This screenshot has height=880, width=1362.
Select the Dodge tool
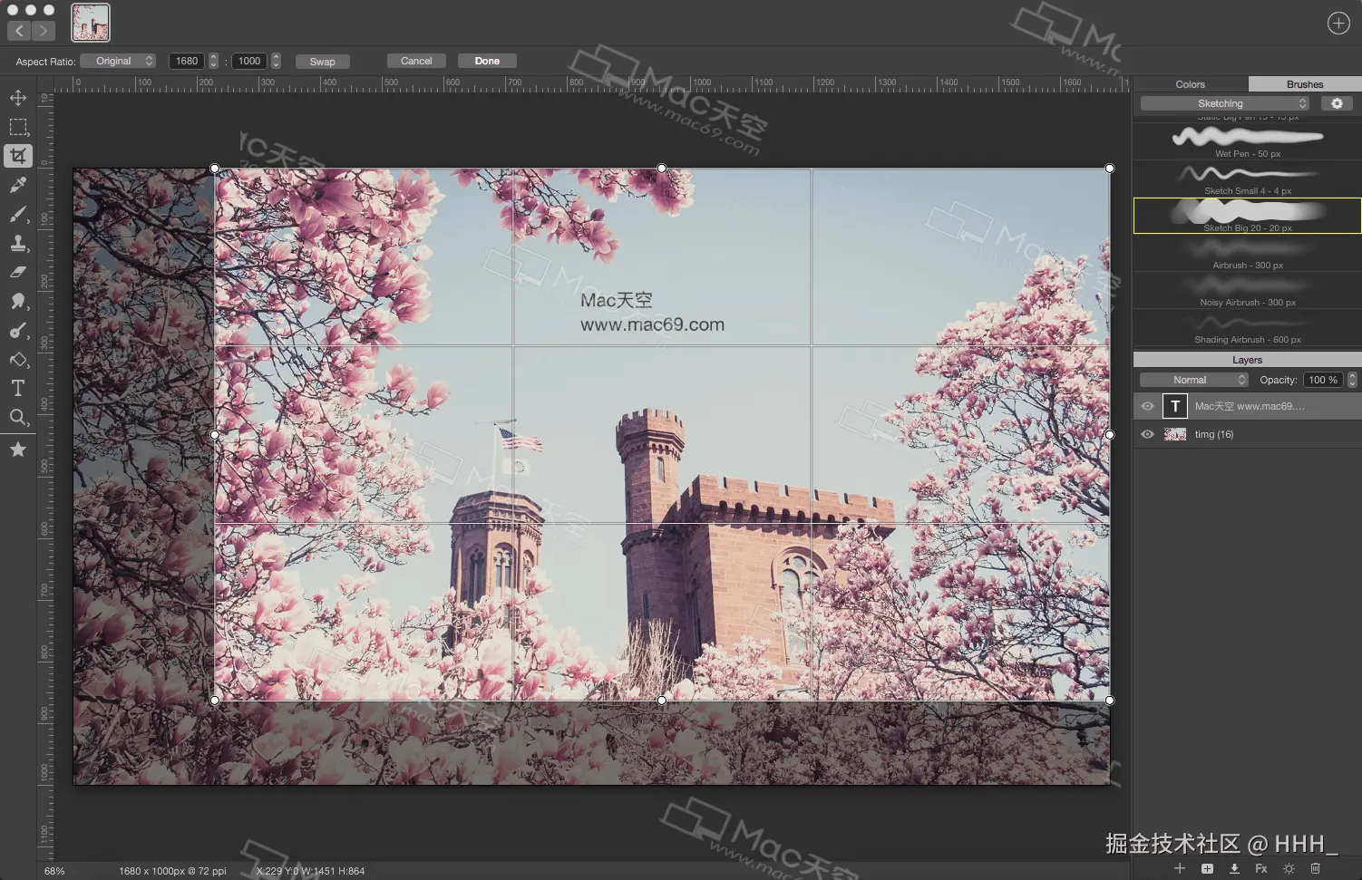[x=18, y=331]
